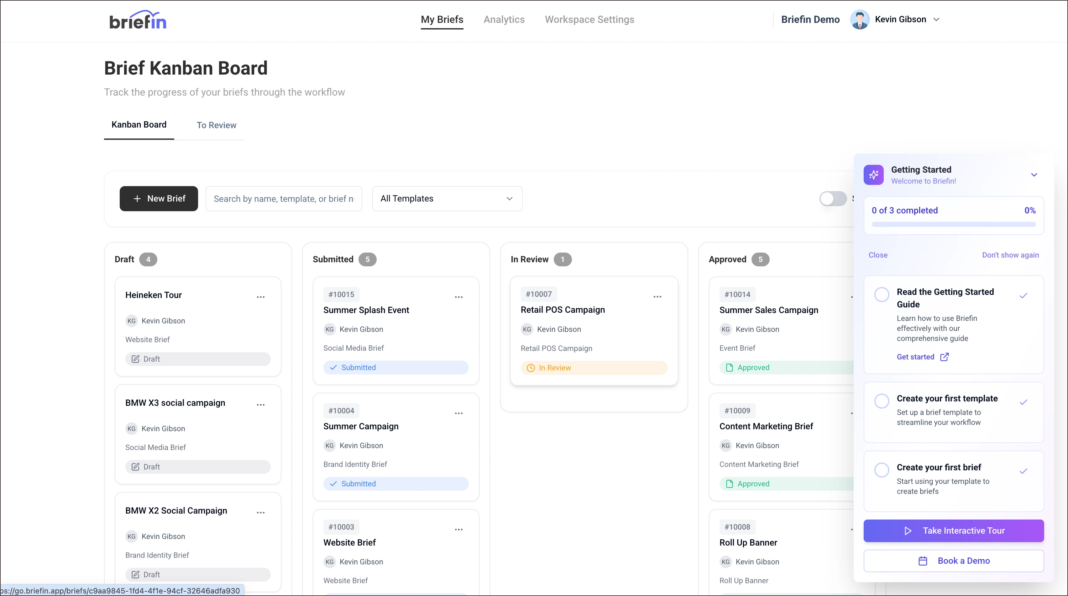Click the Kevin Gibson profile avatar

tap(860, 19)
